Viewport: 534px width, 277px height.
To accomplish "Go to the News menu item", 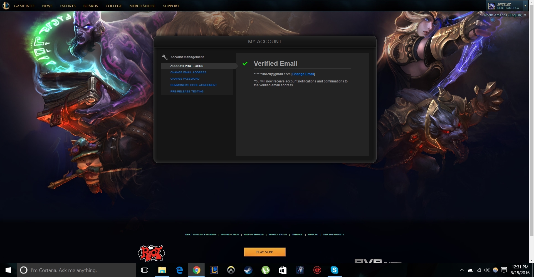I will (47, 6).
